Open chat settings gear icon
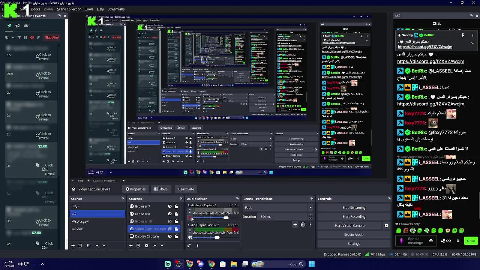This screenshot has height=270, width=480. tap(458, 241)
